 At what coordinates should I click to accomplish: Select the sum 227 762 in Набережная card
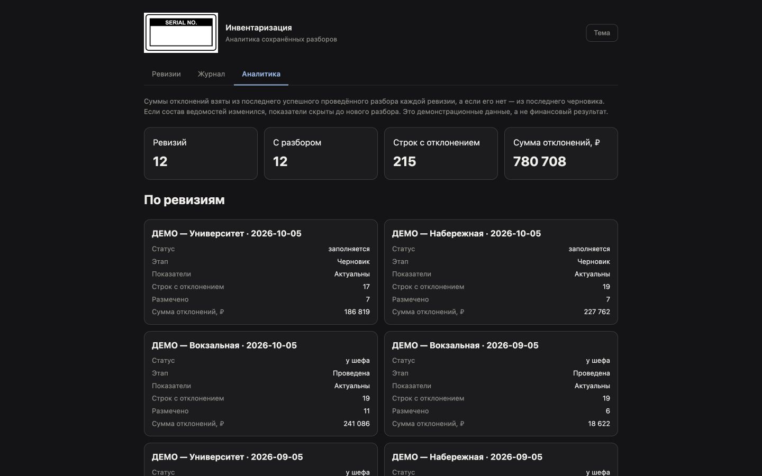point(597,312)
